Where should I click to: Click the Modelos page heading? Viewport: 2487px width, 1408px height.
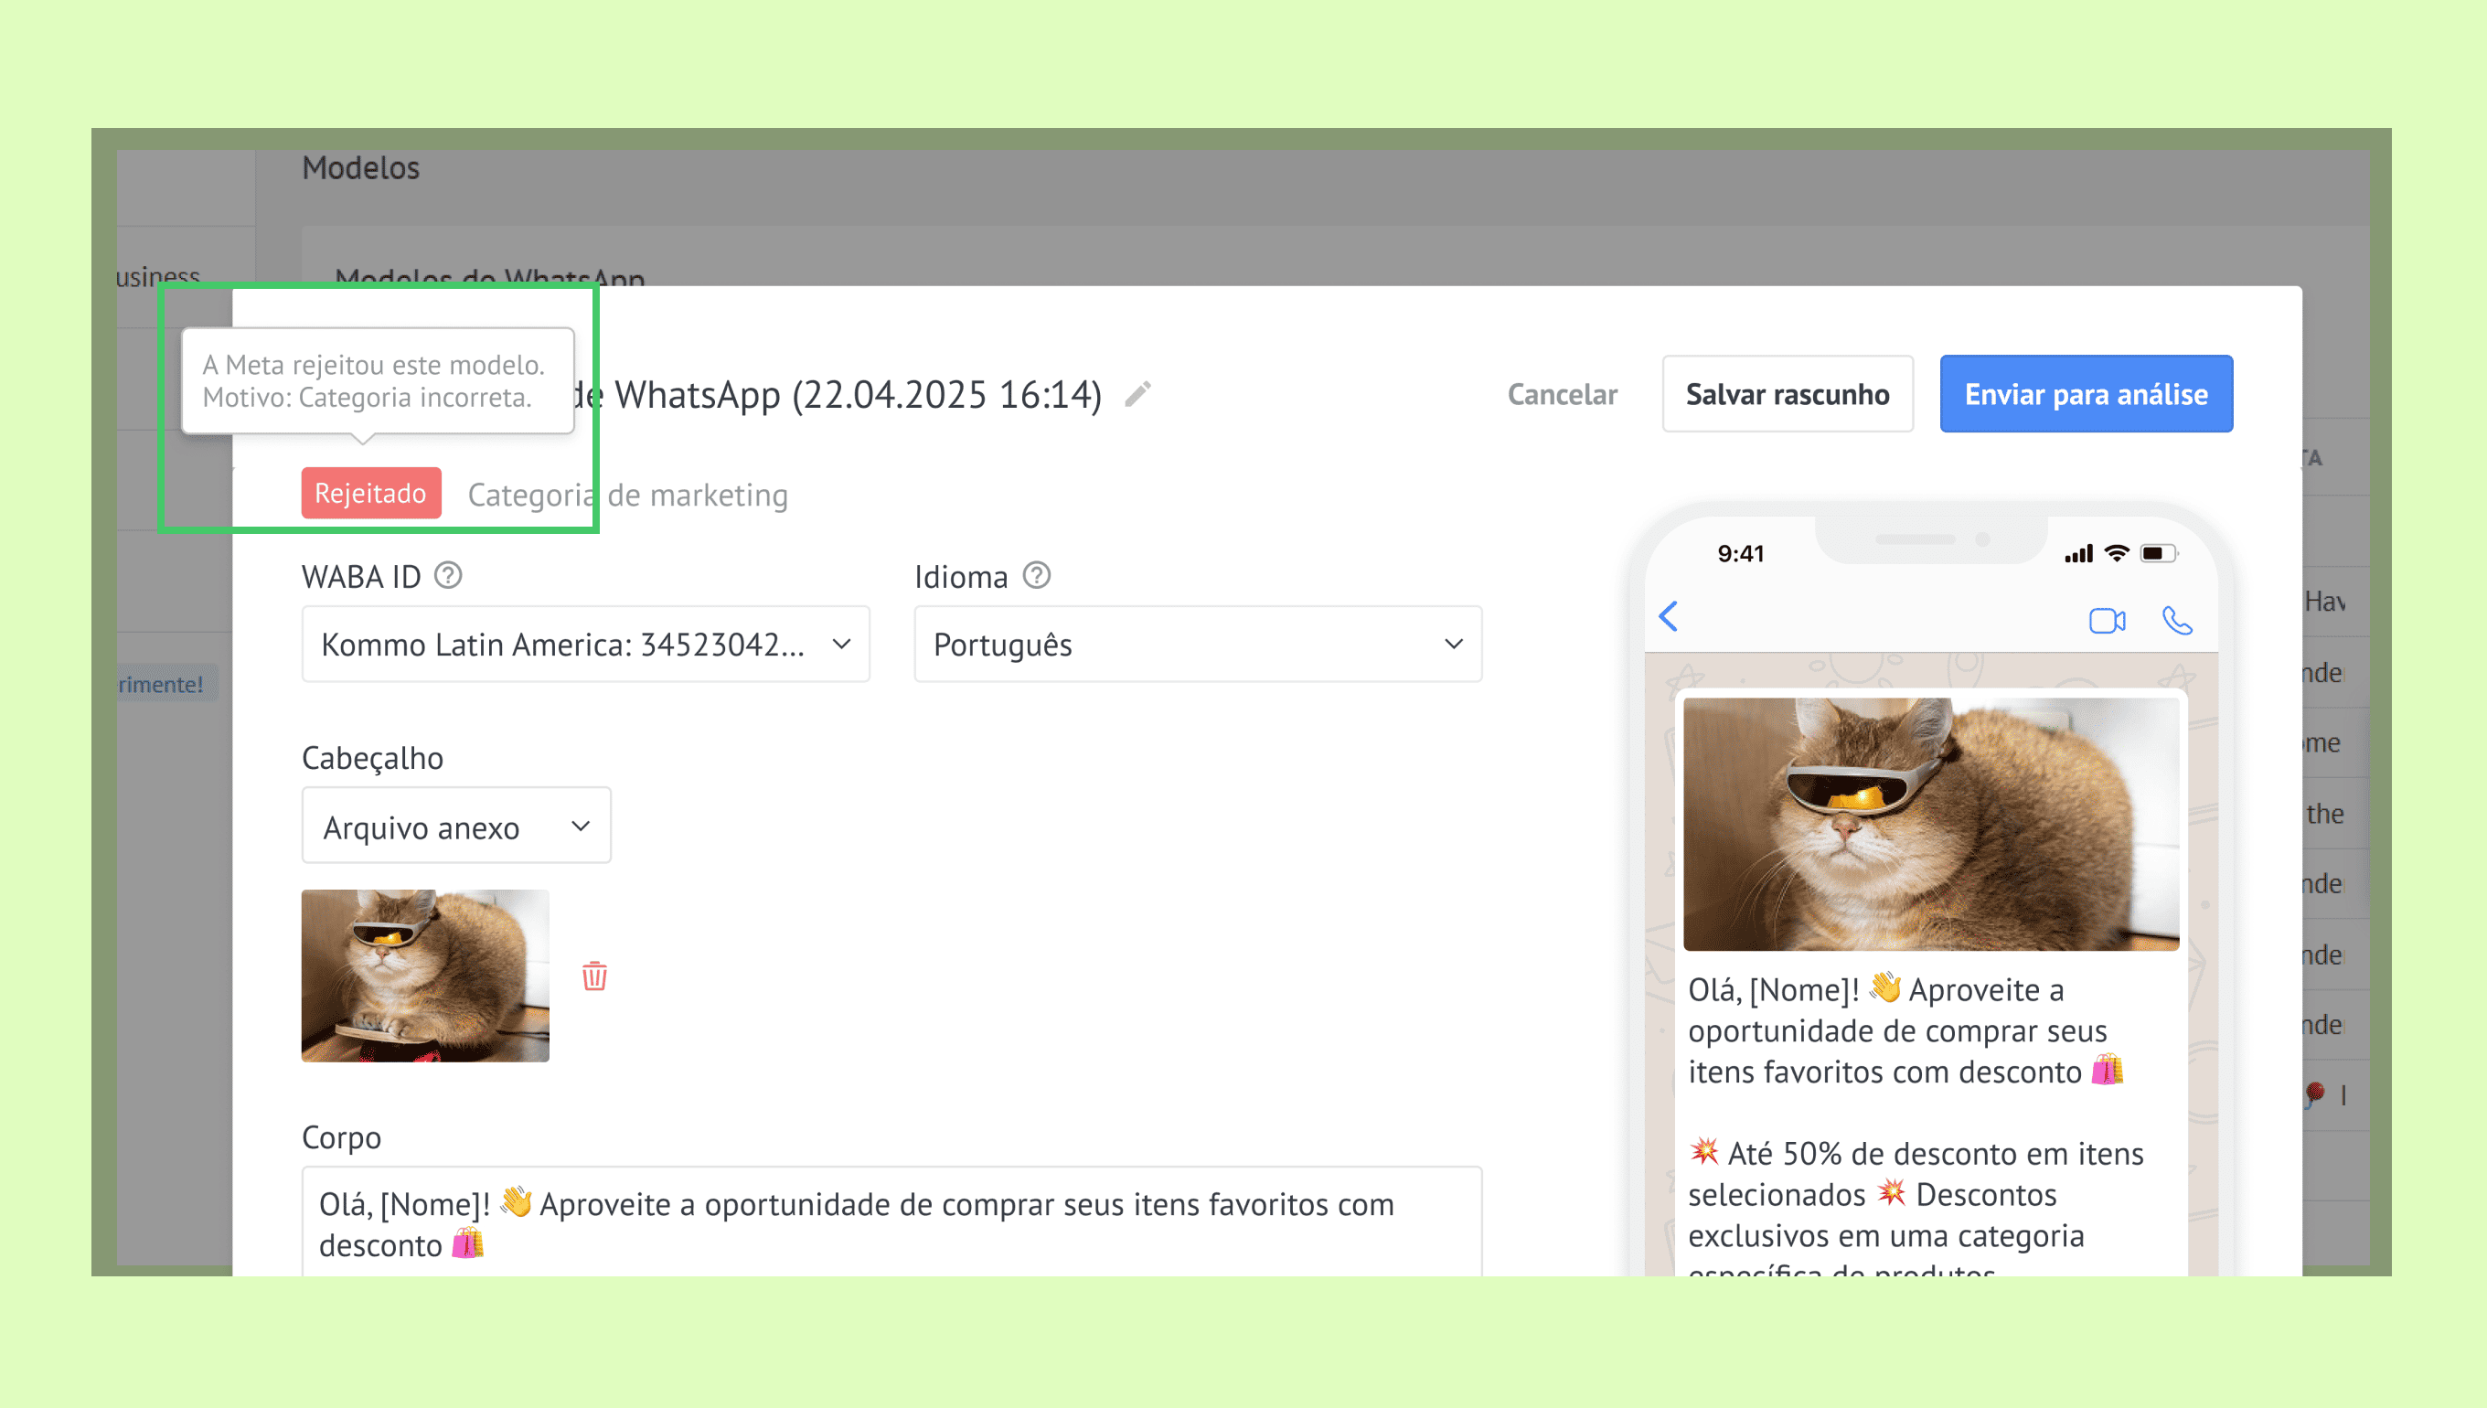[360, 168]
